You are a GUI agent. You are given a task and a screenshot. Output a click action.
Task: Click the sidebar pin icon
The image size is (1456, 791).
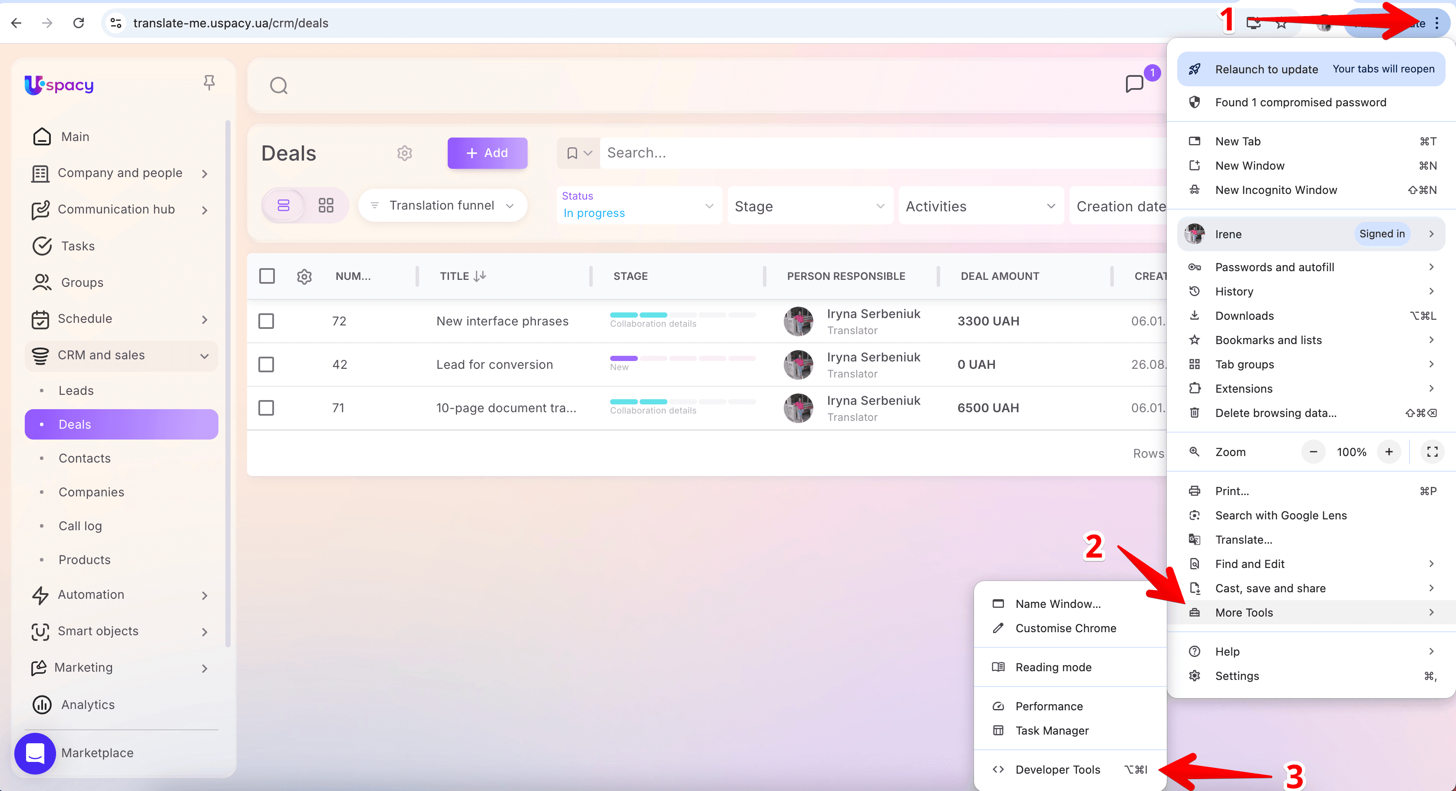coord(208,83)
